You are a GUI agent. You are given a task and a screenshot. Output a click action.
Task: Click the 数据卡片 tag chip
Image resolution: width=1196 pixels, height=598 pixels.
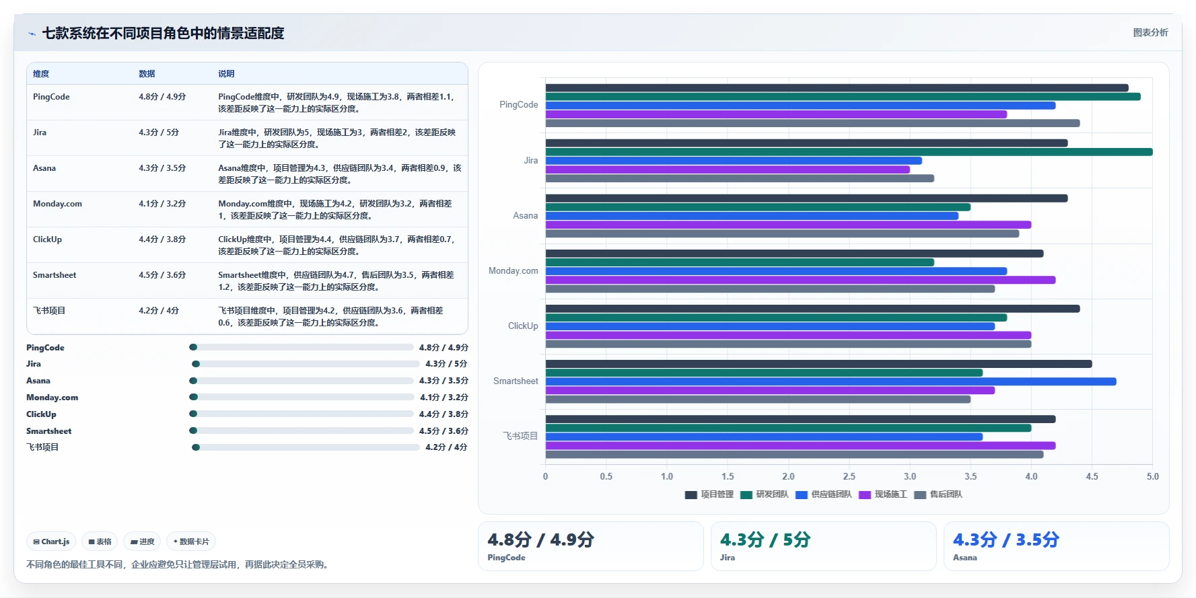(191, 541)
